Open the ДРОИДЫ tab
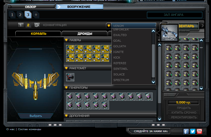 (x=85, y=33)
